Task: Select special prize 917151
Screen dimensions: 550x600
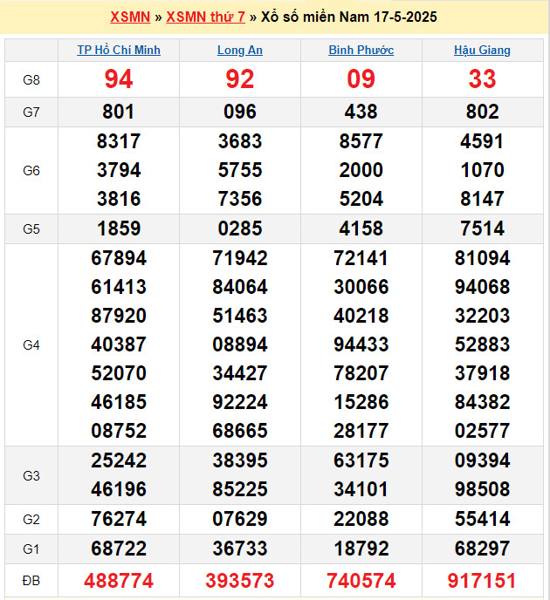Action: coord(482,581)
